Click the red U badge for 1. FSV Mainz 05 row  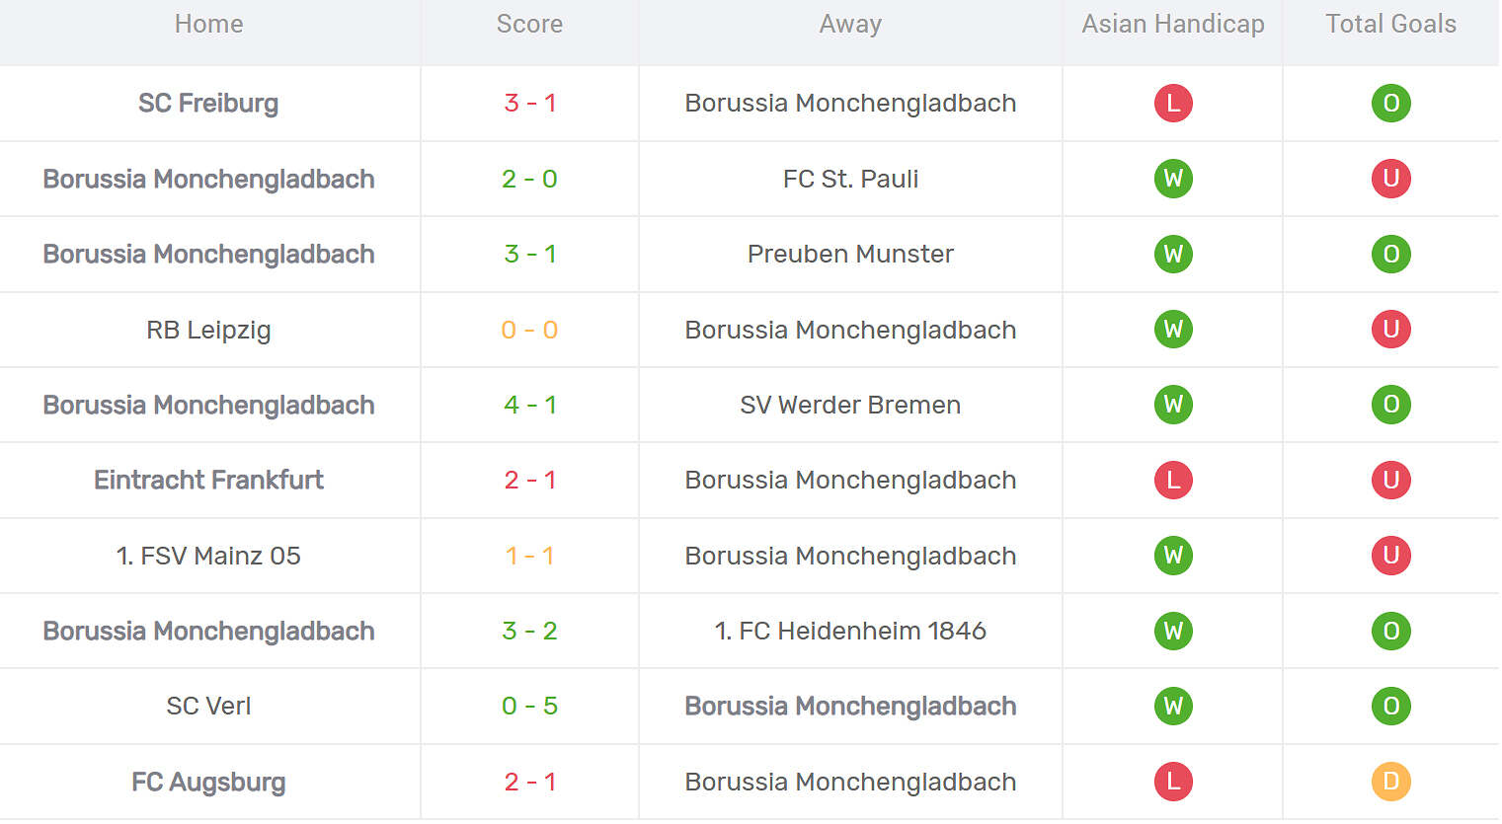[1390, 556]
